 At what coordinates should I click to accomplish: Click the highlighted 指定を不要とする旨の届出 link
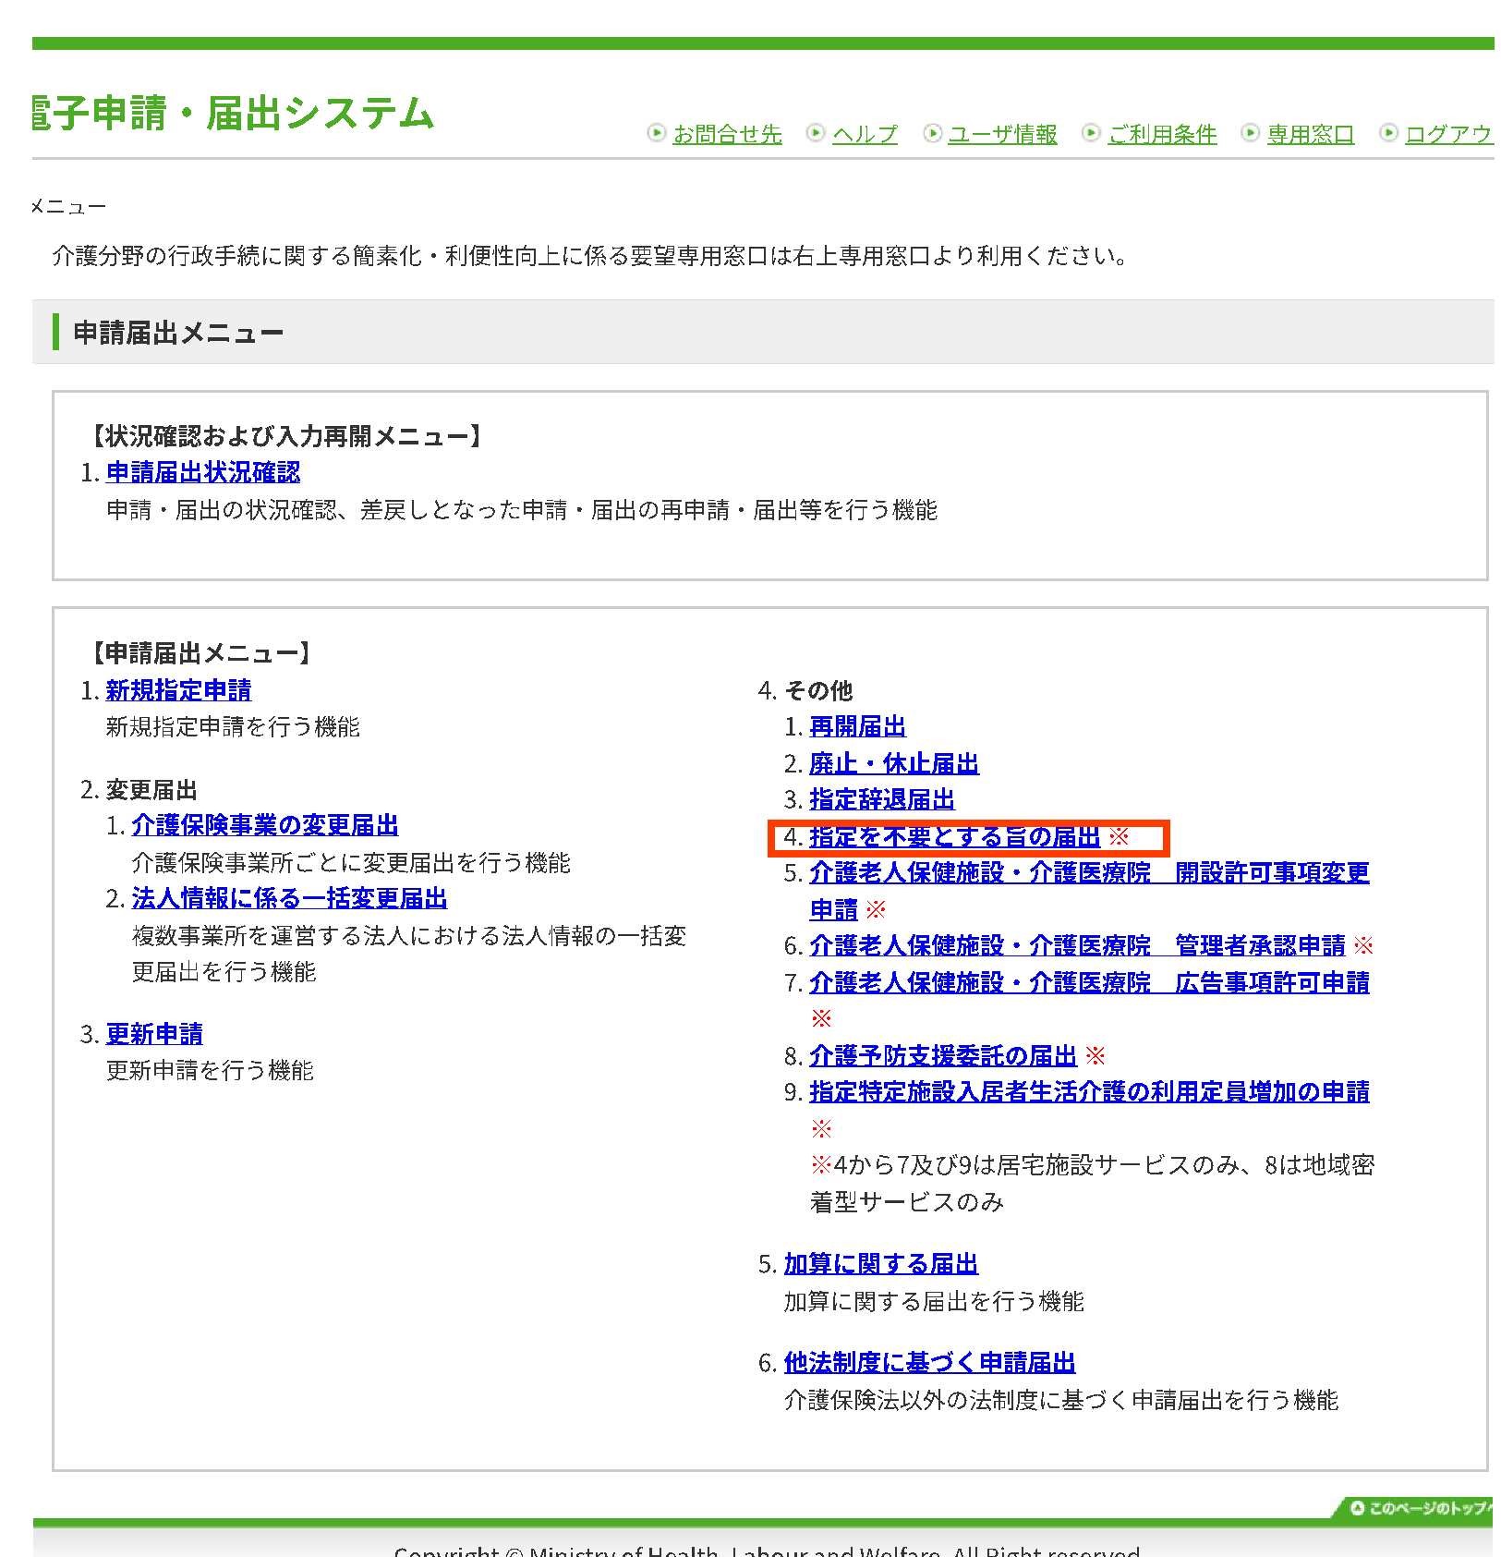[953, 836]
